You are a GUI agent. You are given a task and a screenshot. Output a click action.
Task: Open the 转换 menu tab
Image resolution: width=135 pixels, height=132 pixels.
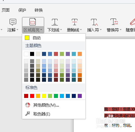tap(39, 10)
